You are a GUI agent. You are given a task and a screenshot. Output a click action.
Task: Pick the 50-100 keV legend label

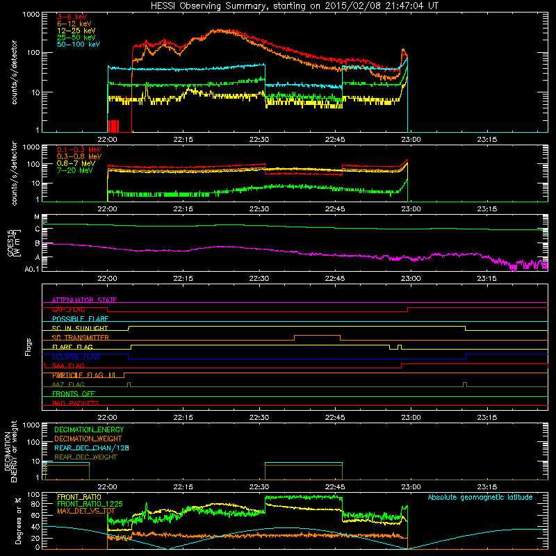79,44
